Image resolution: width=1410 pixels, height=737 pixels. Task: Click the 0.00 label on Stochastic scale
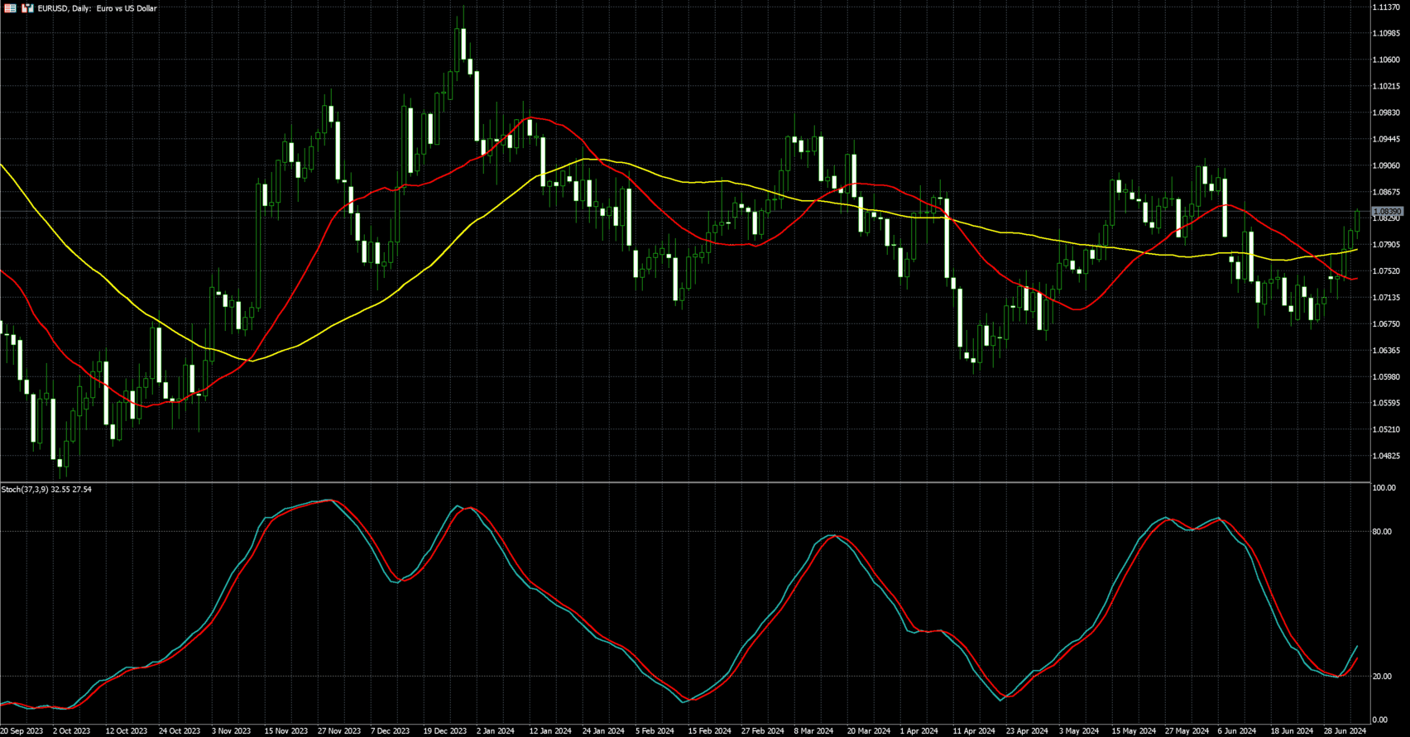(1380, 720)
